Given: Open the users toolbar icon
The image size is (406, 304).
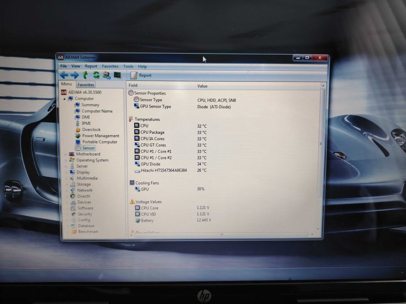Looking at the screenshot, I should [x=107, y=75].
